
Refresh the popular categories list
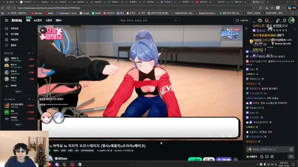pos(29,100)
